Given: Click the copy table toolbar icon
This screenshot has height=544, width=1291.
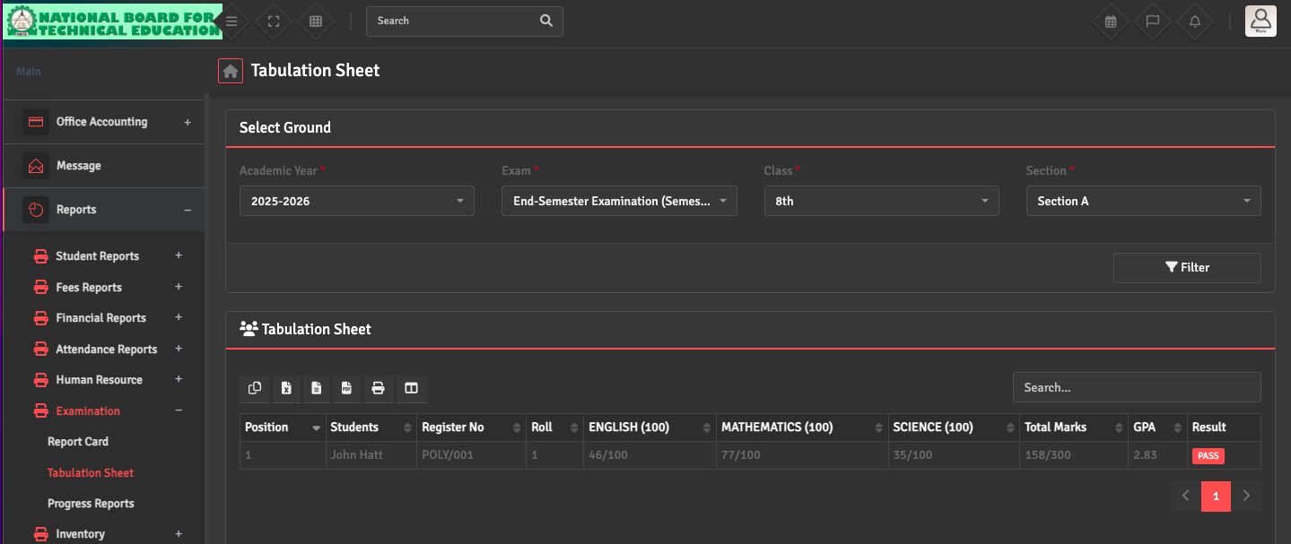Looking at the screenshot, I should pyautogui.click(x=255, y=388).
